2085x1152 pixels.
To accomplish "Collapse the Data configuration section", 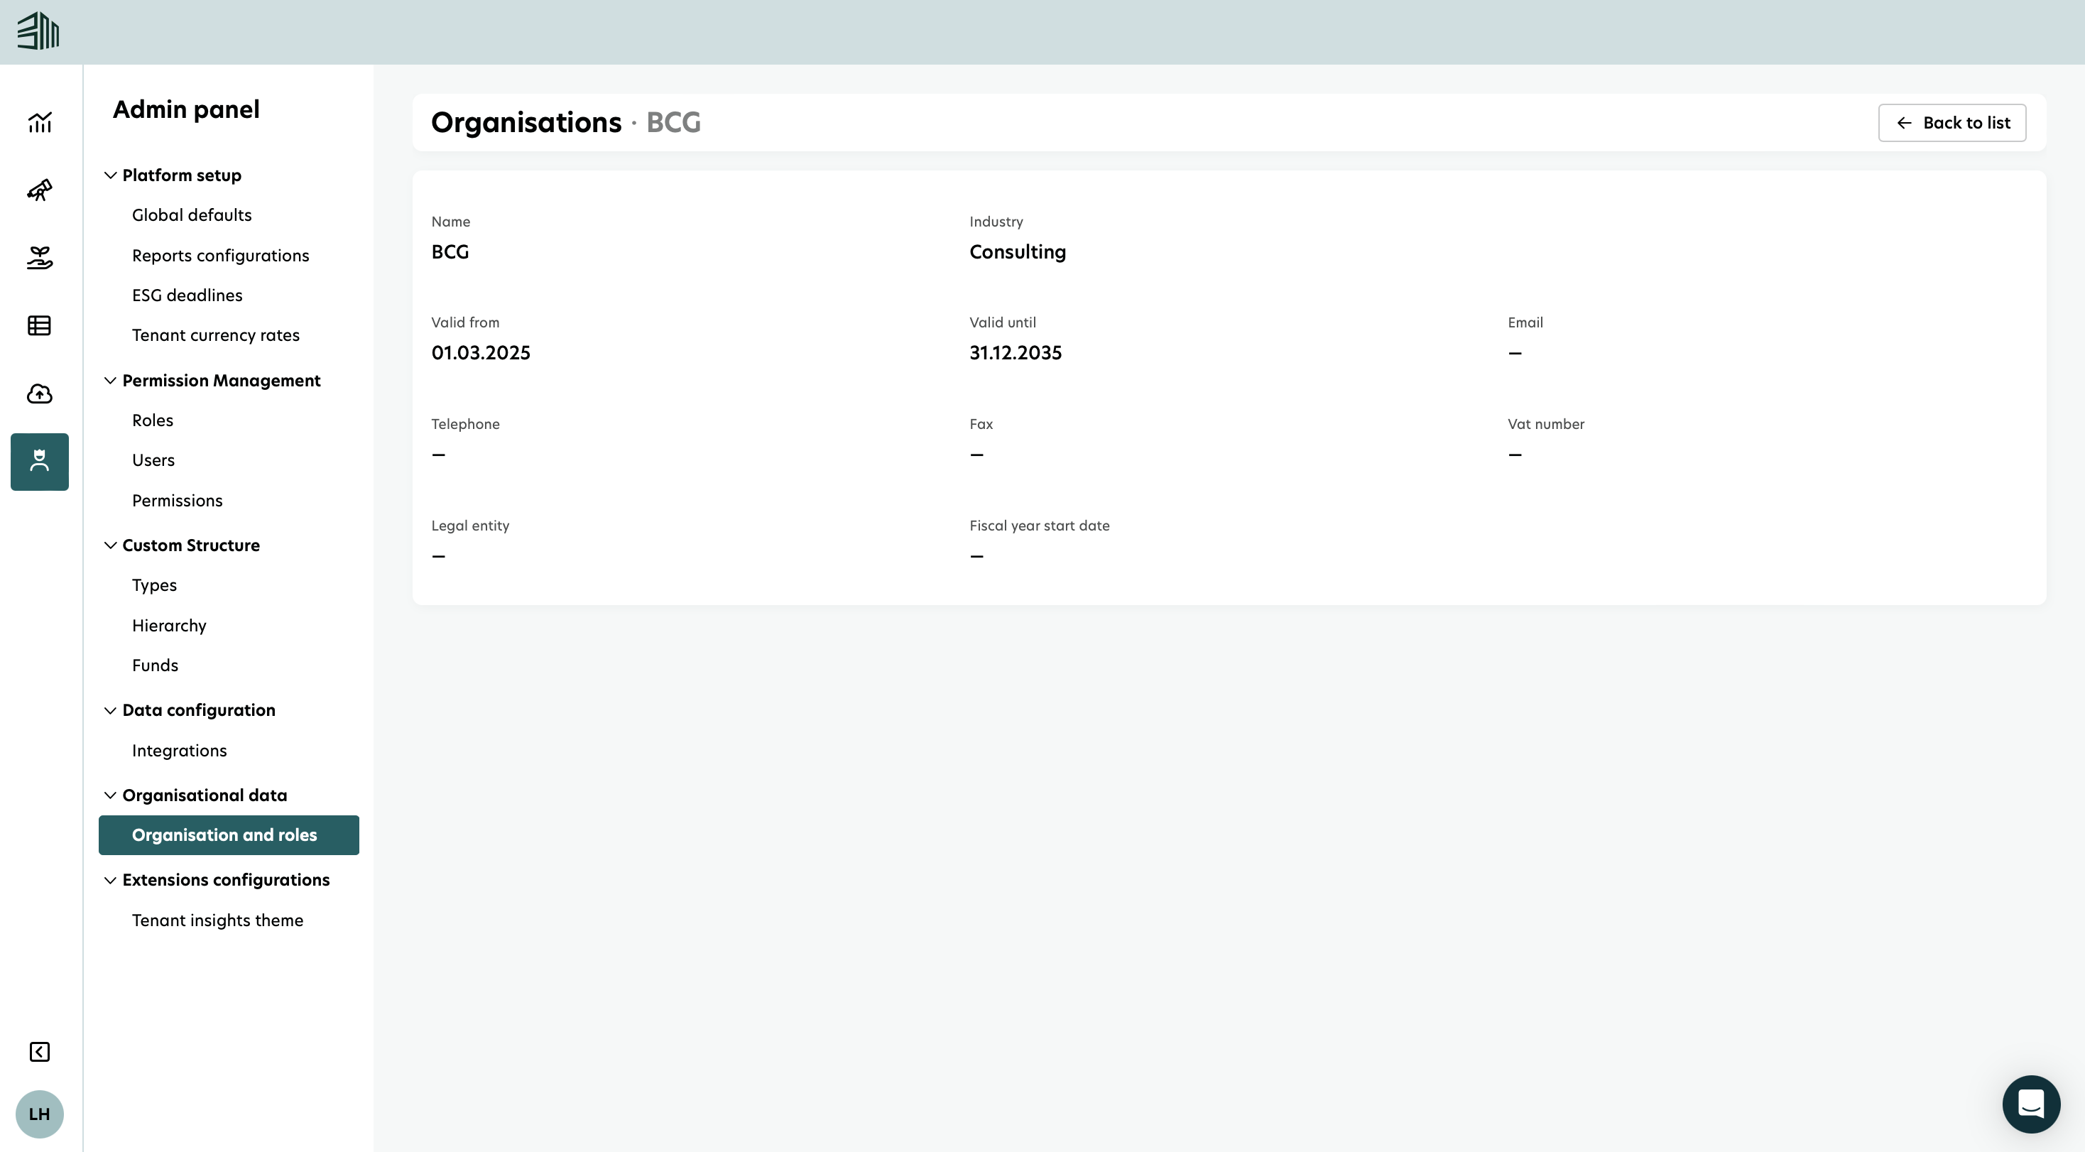I will (x=110, y=710).
